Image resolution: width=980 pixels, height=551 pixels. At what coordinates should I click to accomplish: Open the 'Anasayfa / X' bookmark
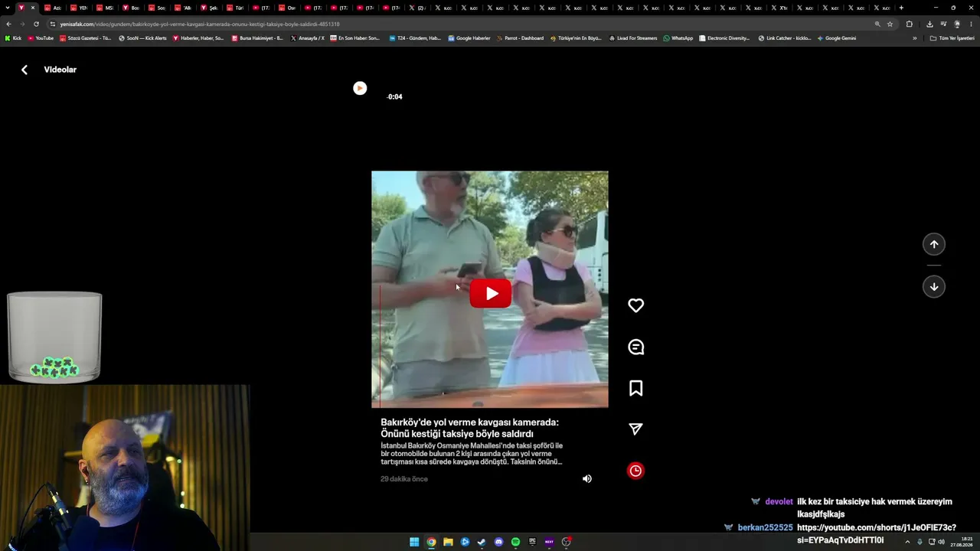click(307, 38)
